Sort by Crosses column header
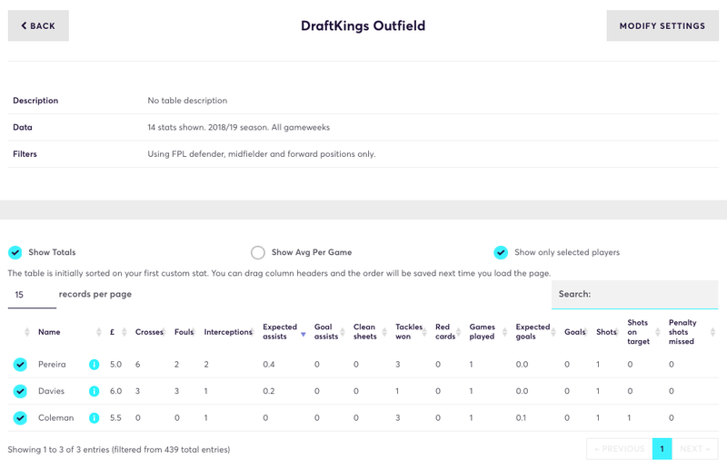 point(149,332)
